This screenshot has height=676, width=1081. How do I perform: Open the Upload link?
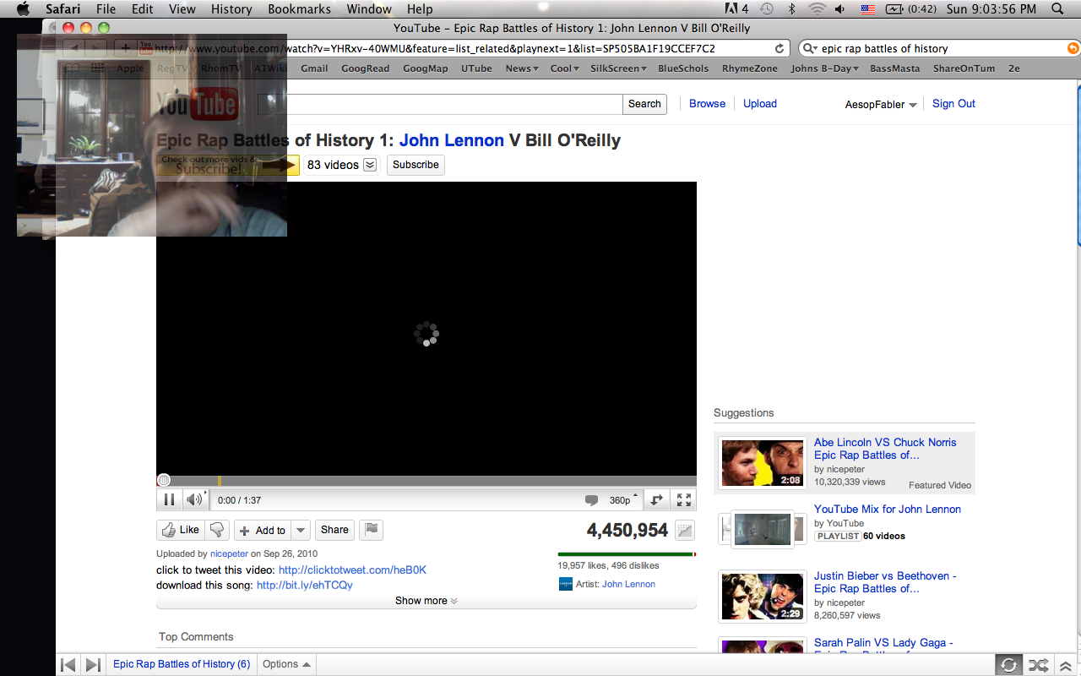pyautogui.click(x=760, y=104)
